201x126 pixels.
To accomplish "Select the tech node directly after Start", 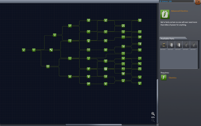I will tap(34, 50).
